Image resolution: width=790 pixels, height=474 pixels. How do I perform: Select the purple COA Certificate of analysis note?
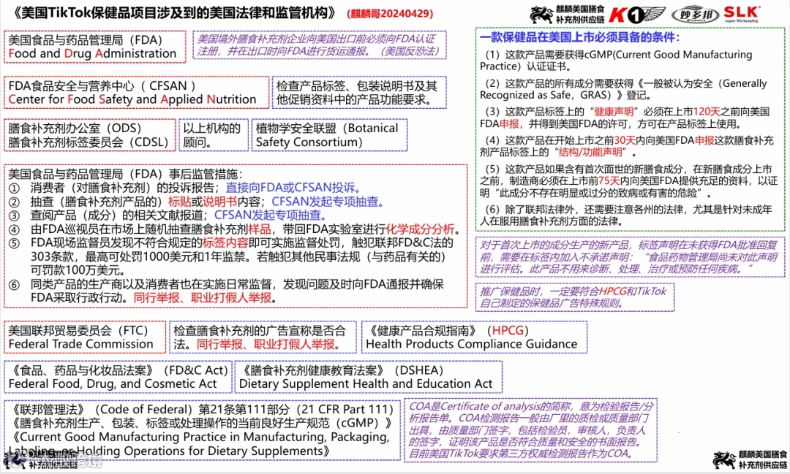[x=530, y=429]
